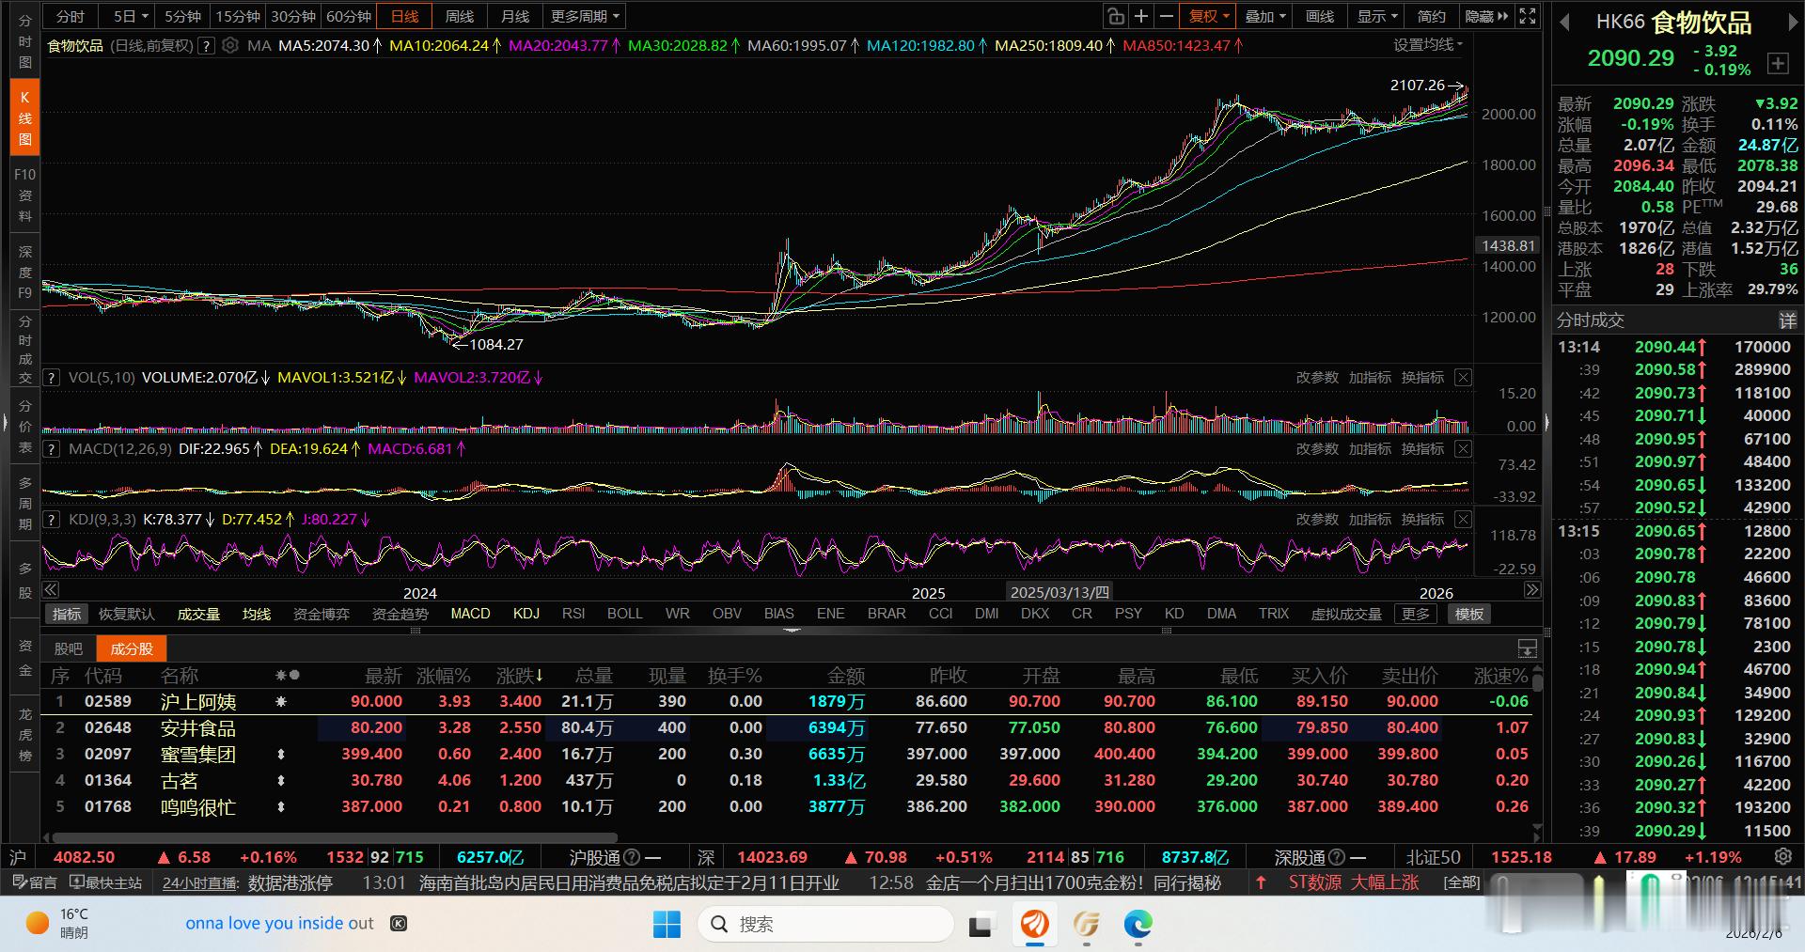1805x952 pixels.
Task: Open Task View on taskbar
Action: point(981,925)
